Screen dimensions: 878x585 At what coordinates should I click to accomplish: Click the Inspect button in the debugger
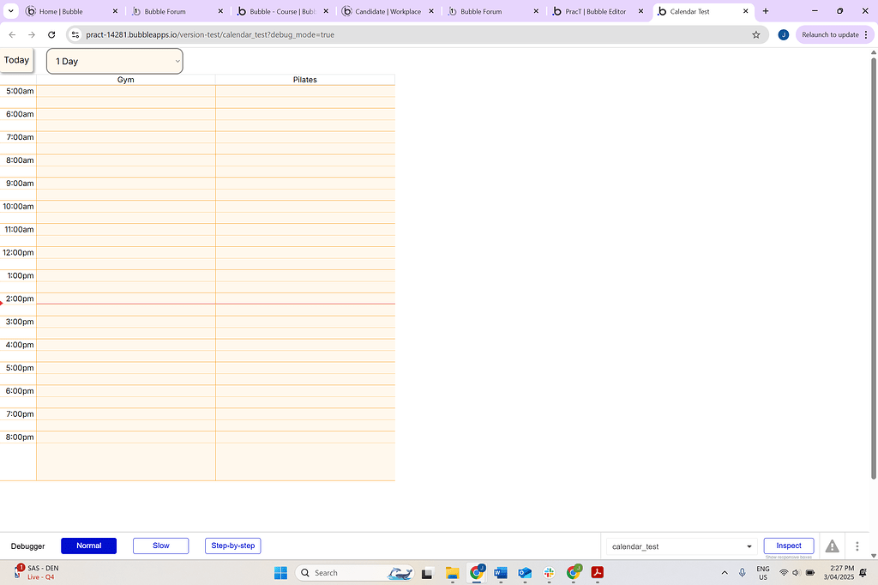click(x=788, y=546)
